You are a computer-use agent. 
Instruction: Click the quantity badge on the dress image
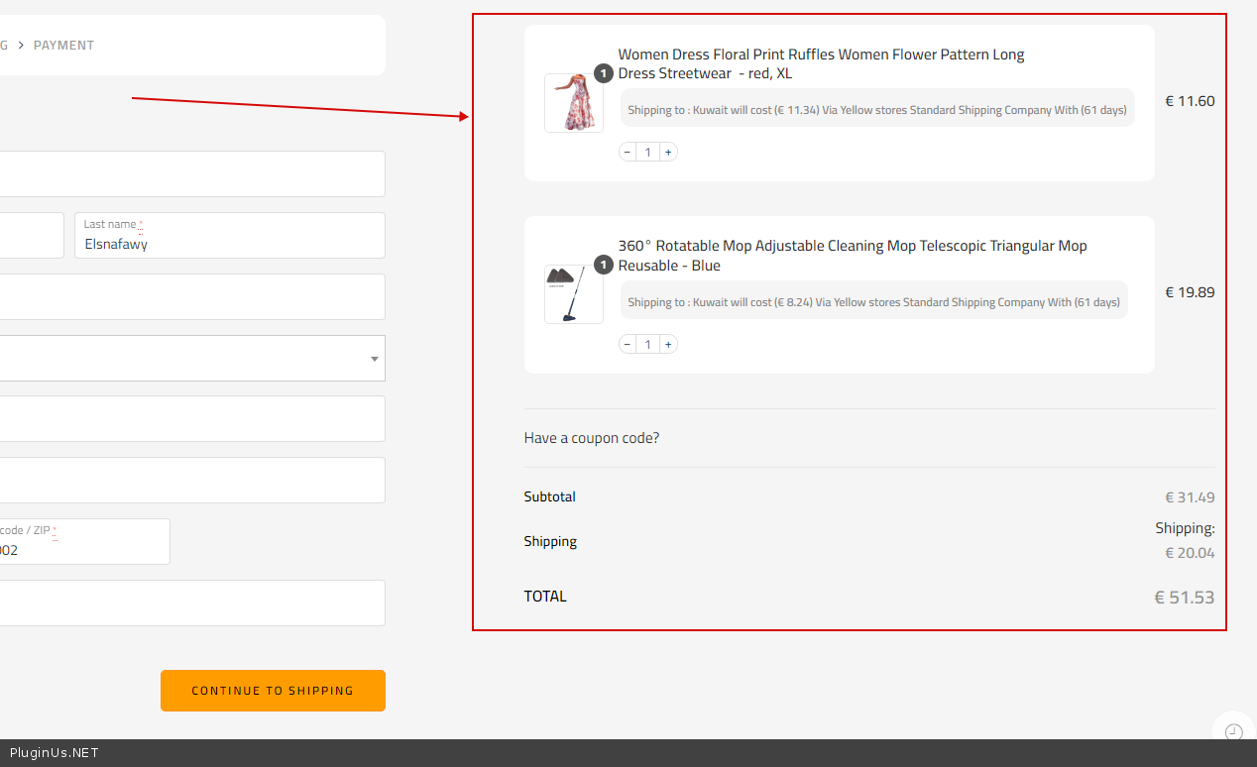[x=604, y=73]
